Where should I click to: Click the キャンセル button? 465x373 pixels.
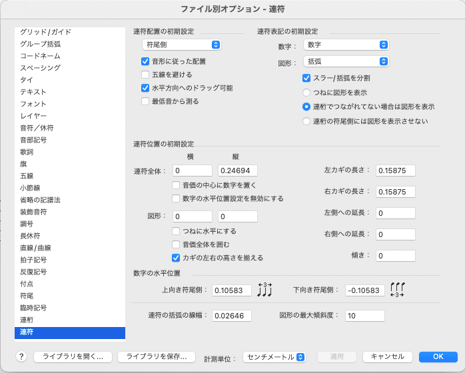[x=388, y=357]
